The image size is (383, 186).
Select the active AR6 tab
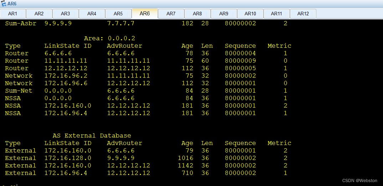pos(144,14)
